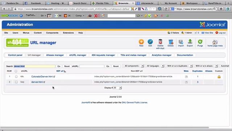Click Joomla icon in address bar

click(x=132, y=9)
